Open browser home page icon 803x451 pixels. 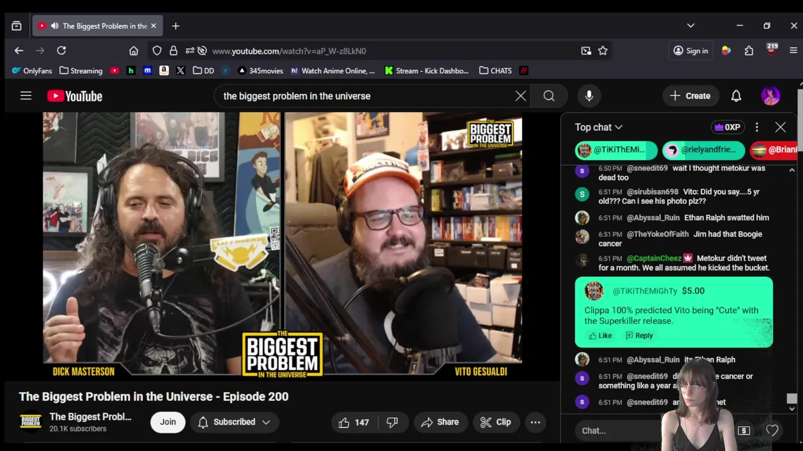click(134, 51)
